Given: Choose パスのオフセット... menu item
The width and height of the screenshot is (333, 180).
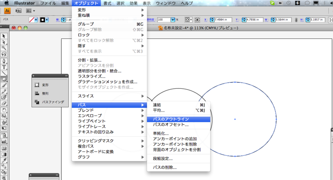Looking at the screenshot, I should [x=179, y=125].
